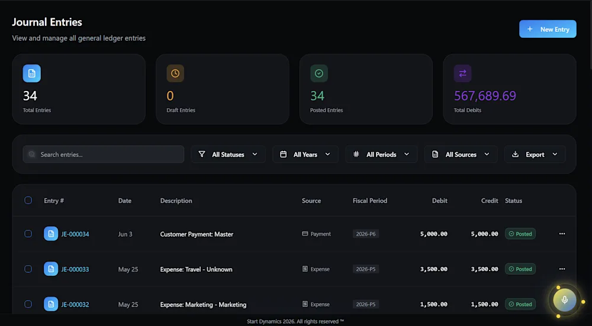This screenshot has width=592, height=326.
Task: Open journal entry JE-000032 link
Action: tap(75, 305)
